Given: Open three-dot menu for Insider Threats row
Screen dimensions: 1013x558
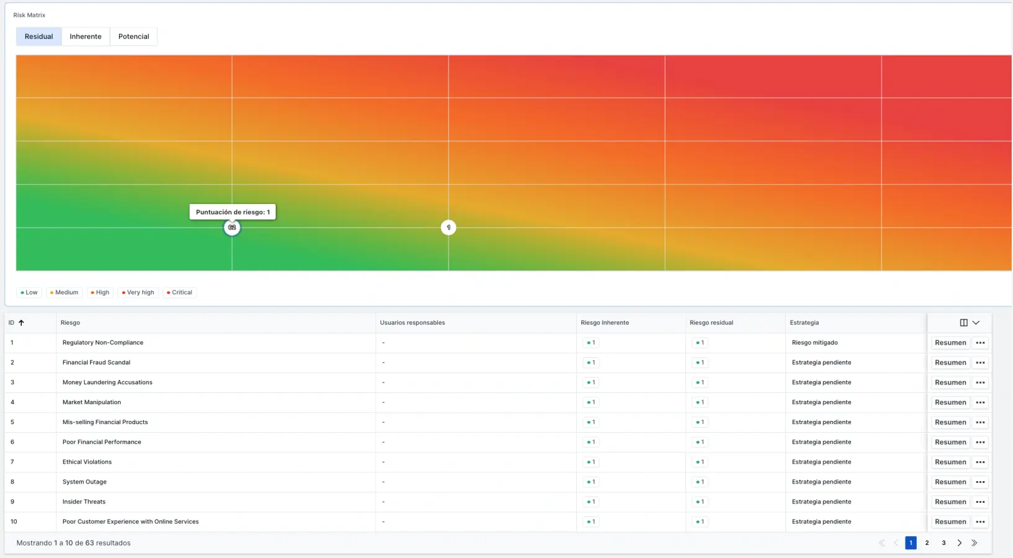Looking at the screenshot, I should coord(980,502).
